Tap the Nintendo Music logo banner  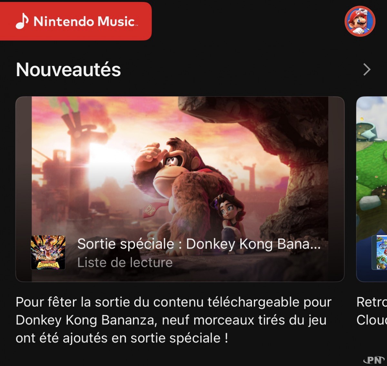[76, 21]
